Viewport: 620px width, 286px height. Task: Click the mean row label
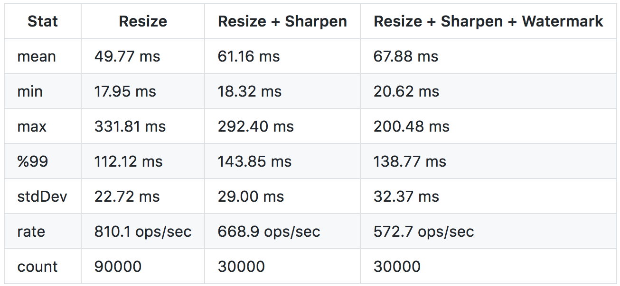pyautogui.click(x=37, y=56)
